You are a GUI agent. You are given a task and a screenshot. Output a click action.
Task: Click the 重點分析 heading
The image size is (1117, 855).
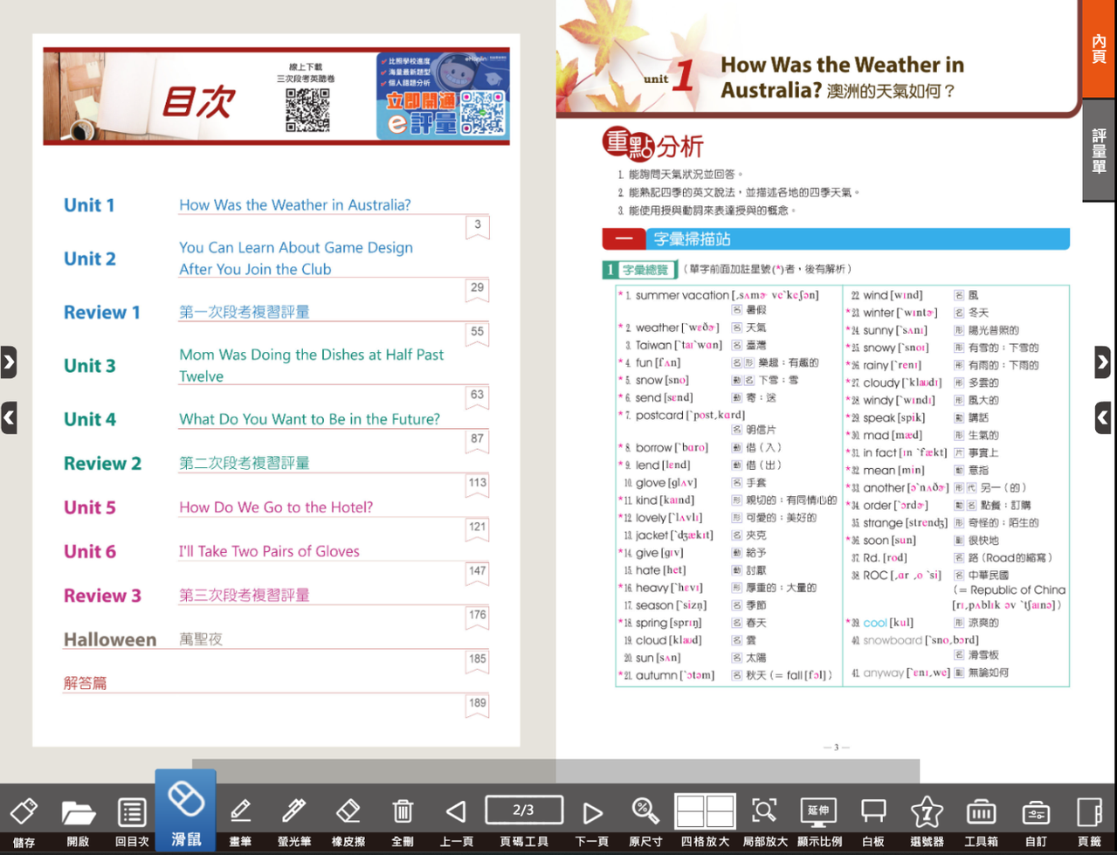(x=653, y=144)
